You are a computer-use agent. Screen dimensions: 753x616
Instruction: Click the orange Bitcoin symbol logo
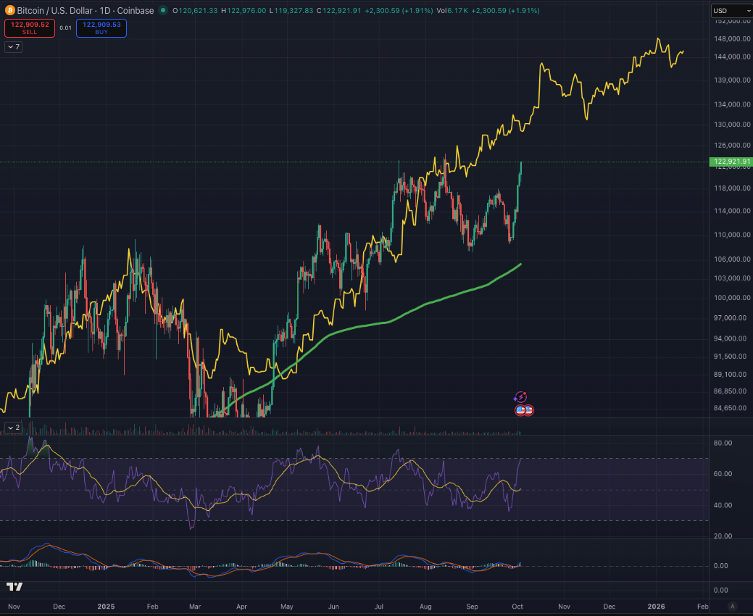pyautogui.click(x=9, y=10)
